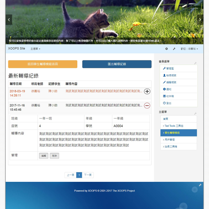
Task: Click 徐嘉裕 in the 2017-11-16 row
Action: [36, 105]
